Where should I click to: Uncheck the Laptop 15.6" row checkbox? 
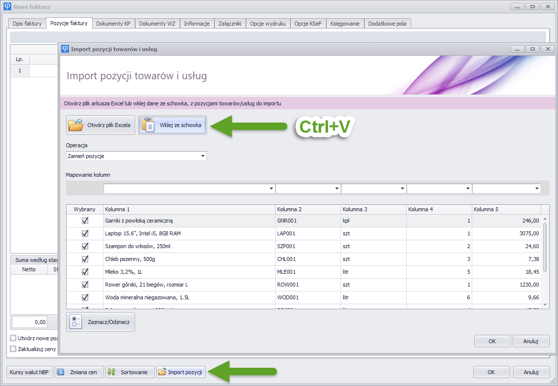click(85, 233)
